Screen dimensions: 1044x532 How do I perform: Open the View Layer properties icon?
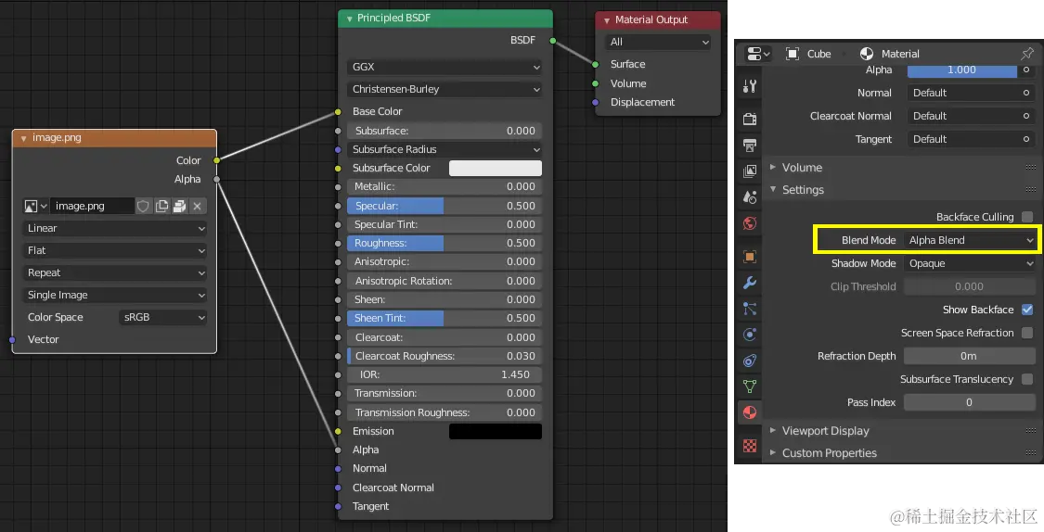(750, 171)
